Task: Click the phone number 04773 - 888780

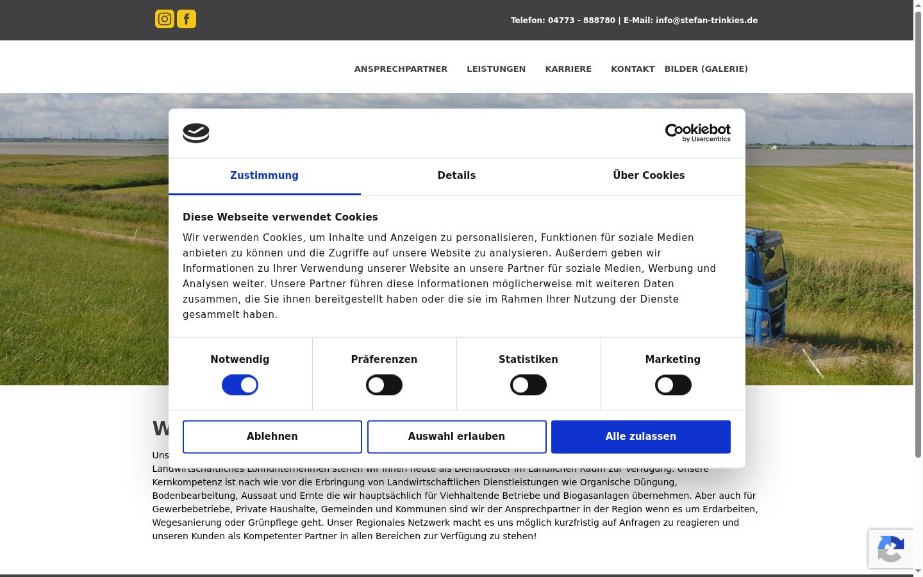Action: point(581,21)
